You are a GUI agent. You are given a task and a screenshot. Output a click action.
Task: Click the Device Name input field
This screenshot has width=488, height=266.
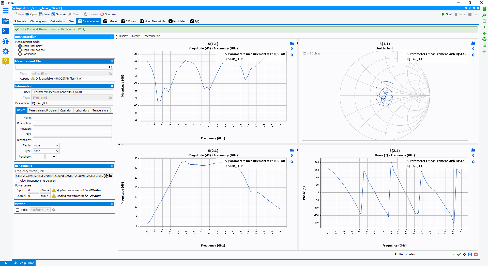click(72, 118)
